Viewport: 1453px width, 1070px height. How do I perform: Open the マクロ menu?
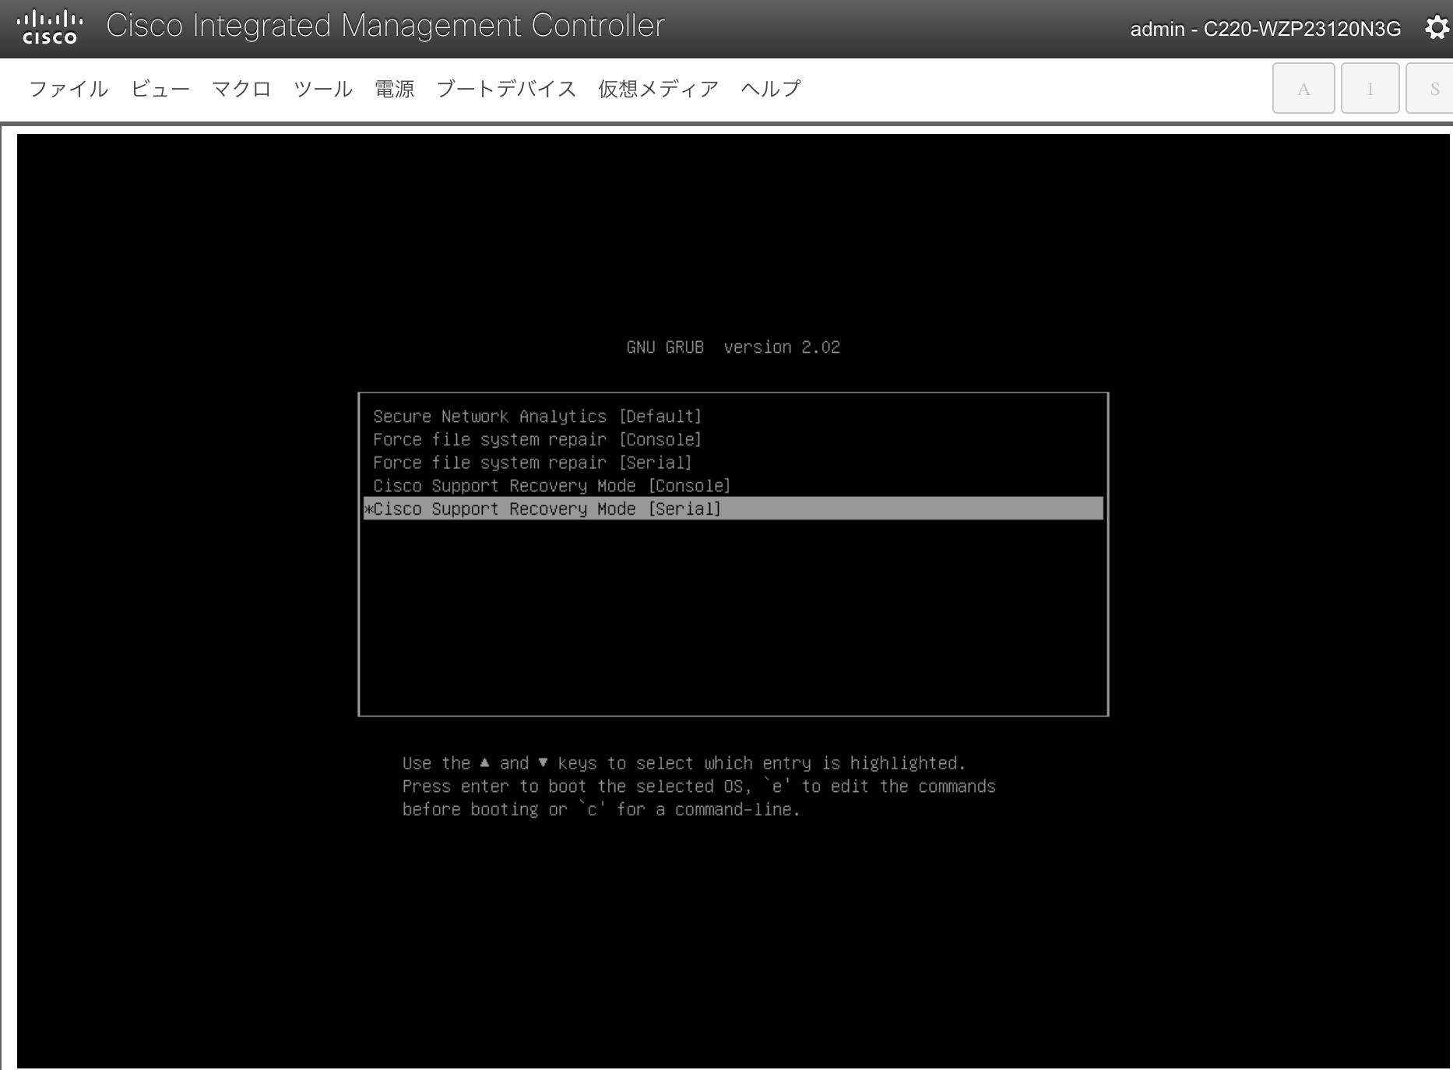pyautogui.click(x=241, y=89)
